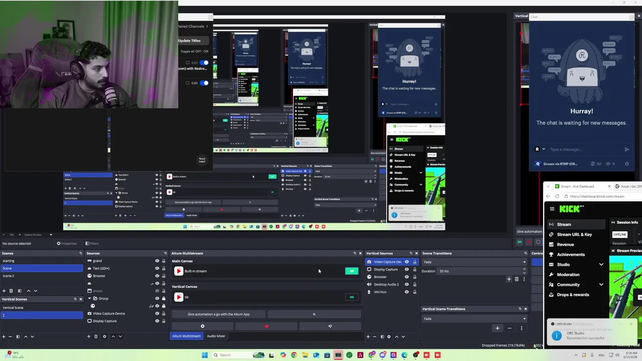Viewport: 642px width, 361px height.
Task: Open Properties for selected source
Action: click(x=67, y=244)
